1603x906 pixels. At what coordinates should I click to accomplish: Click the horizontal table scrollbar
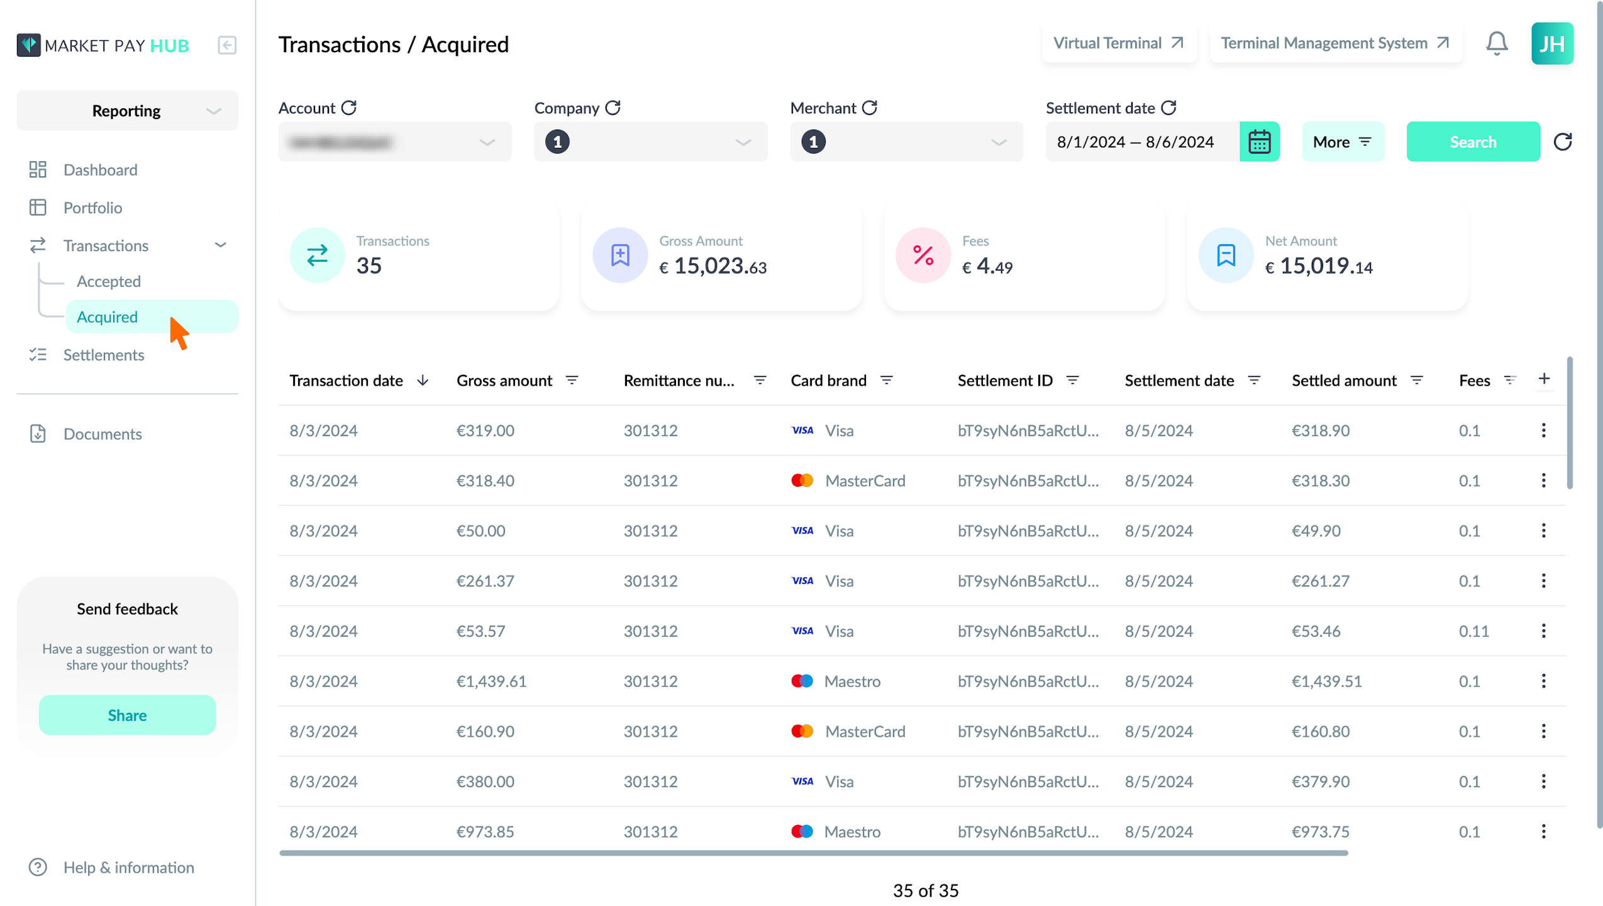click(814, 854)
